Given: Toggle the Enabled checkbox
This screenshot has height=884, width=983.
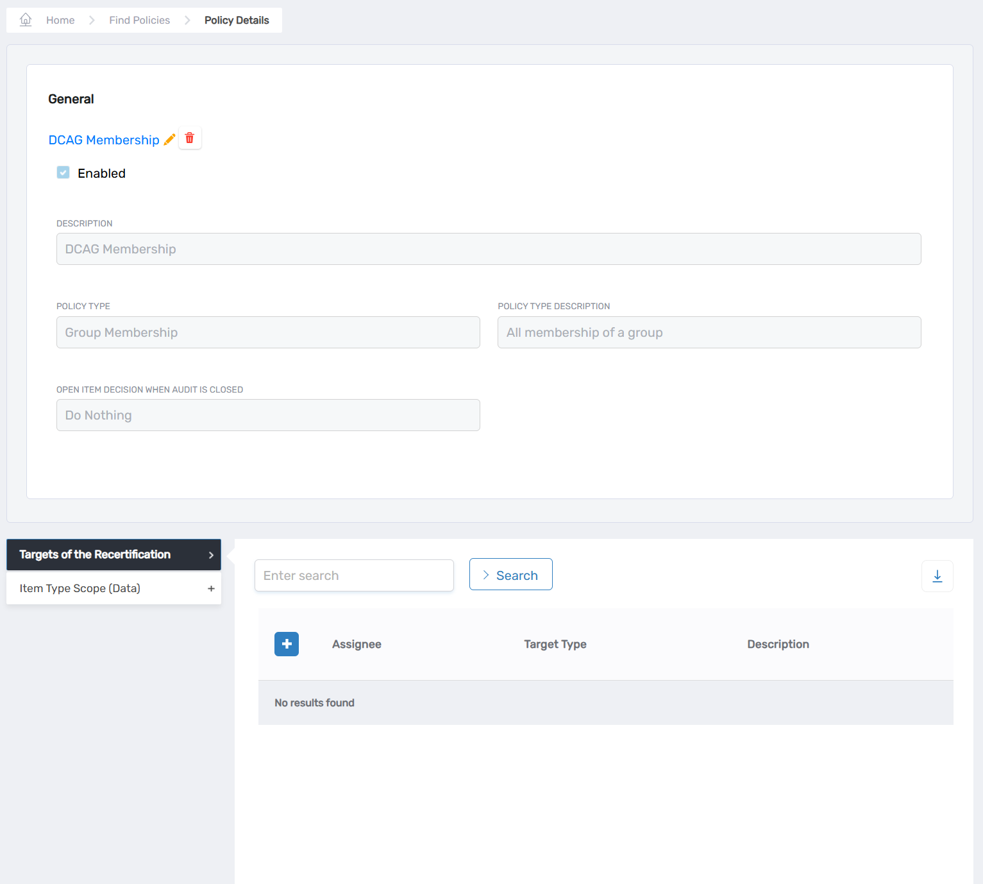Looking at the screenshot, I should (63, 173).
